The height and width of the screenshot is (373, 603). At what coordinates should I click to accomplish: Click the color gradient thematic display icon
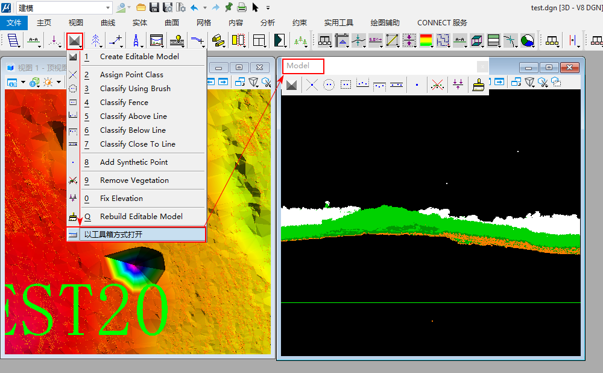pos(426,41)
